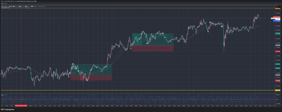The image size is (282, 112).
Task: Select the first long position's red stop-loss zone
Action: [94, 78]
